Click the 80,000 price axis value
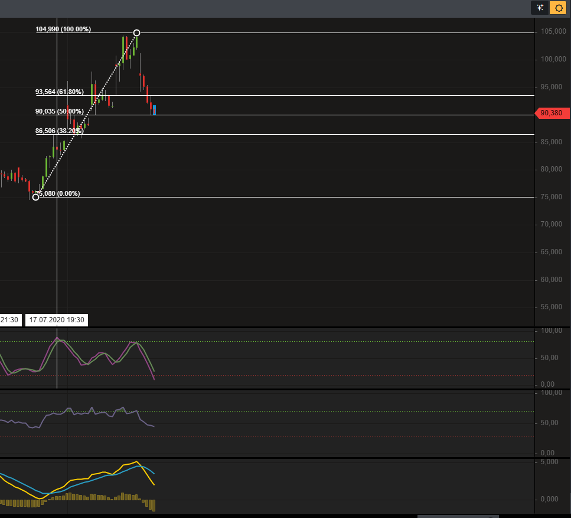Viewport: 571px width, 518px height. click(552, 169)
